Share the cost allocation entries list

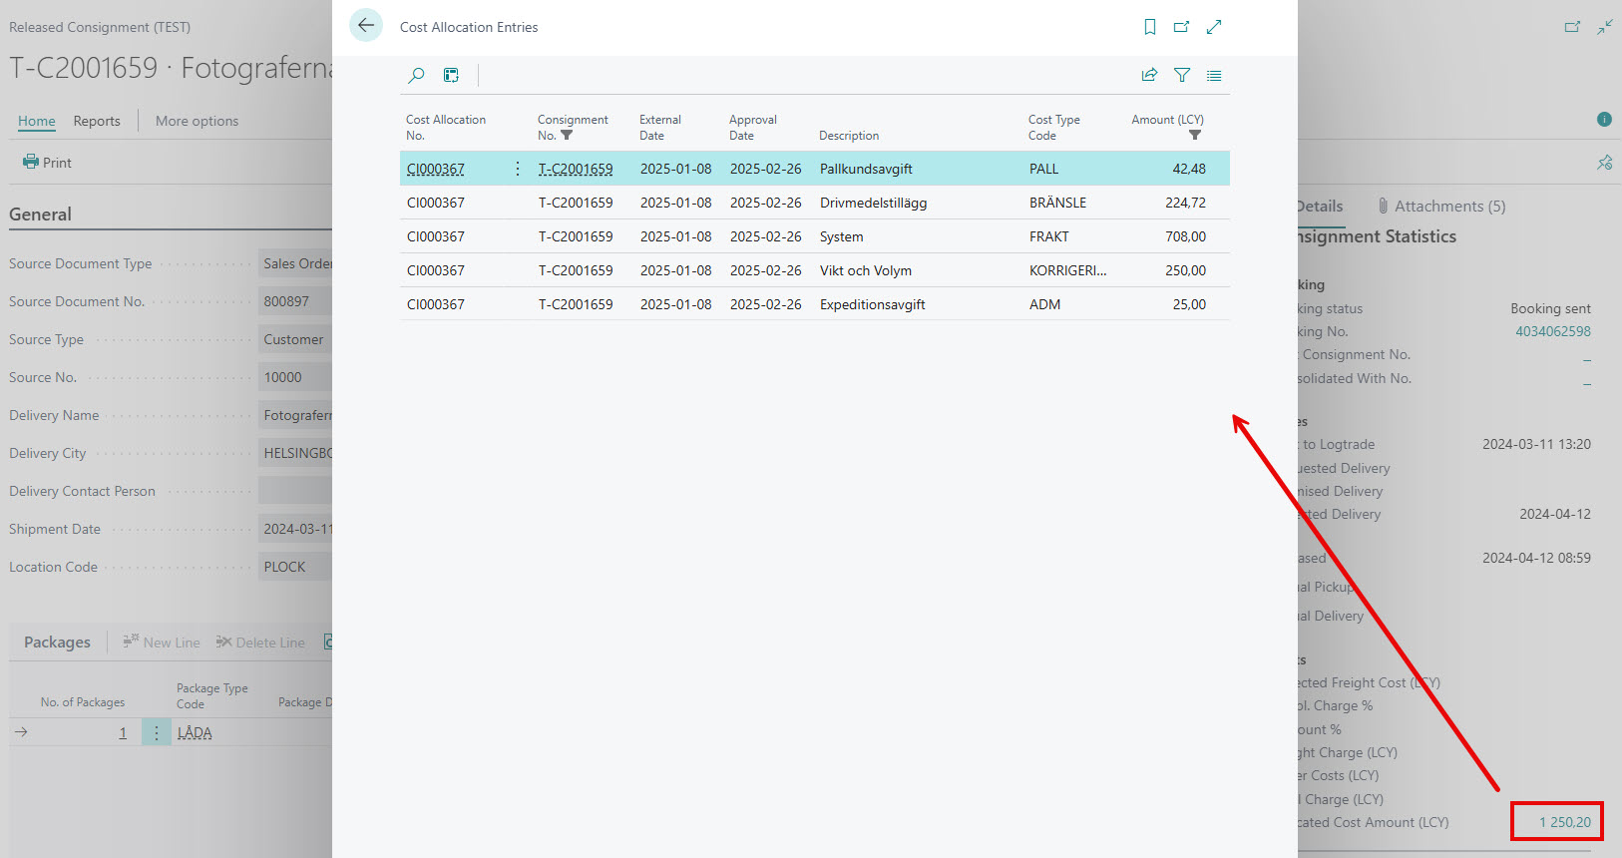click(1149, 75)
